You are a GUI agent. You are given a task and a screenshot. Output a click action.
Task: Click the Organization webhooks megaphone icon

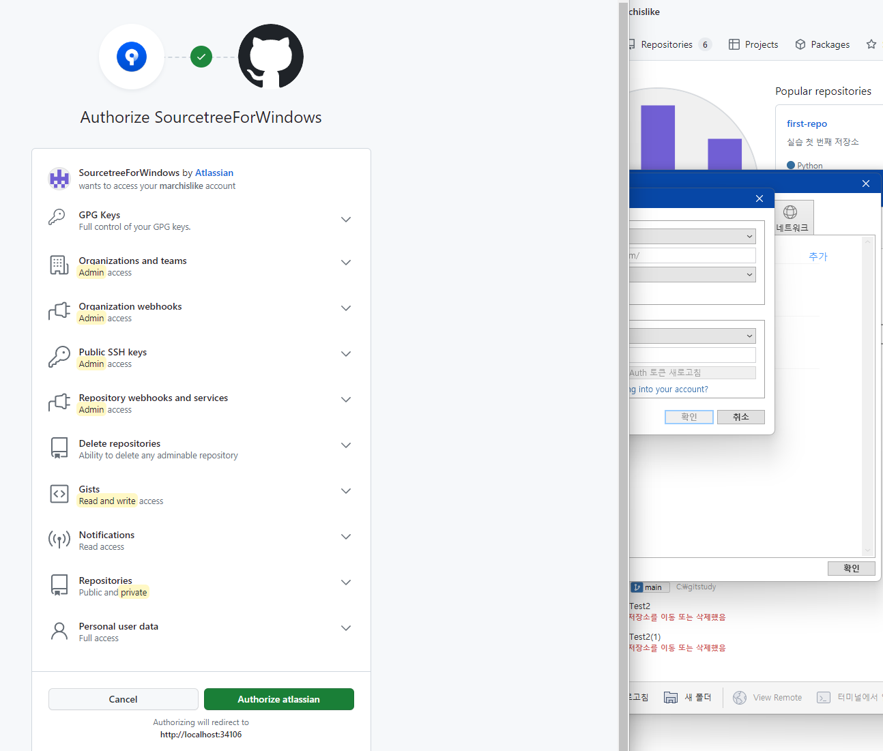[59, 311]
